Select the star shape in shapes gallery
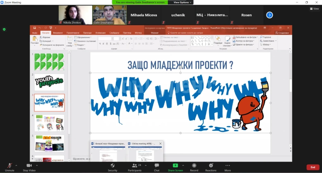Viewport: 322px width, 173px height. pyautogui.click(x=209, y=44)
